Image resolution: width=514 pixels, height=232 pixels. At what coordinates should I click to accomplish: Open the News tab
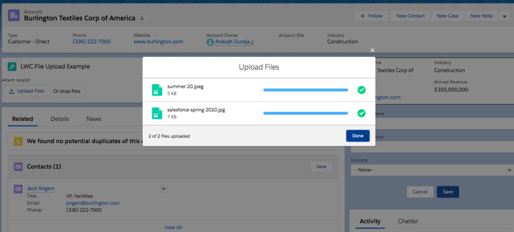click(94, 119)
